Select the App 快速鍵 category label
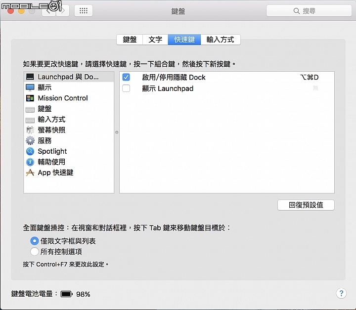Screen dimensions: 356x310 pyautogui.click(x=55, y=173)
